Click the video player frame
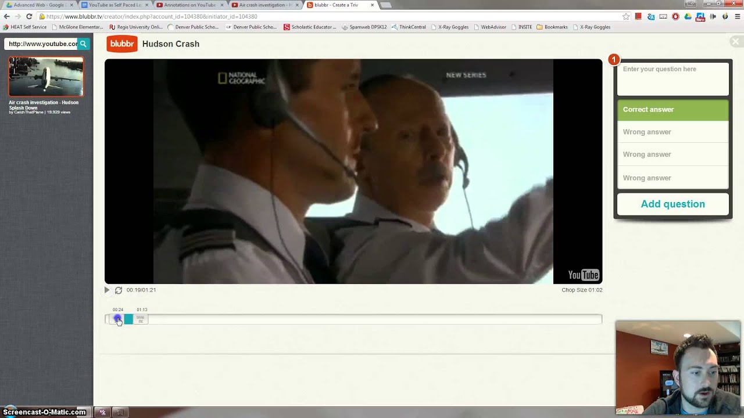The height and width of the screenshot is (418, 744). 353,171
